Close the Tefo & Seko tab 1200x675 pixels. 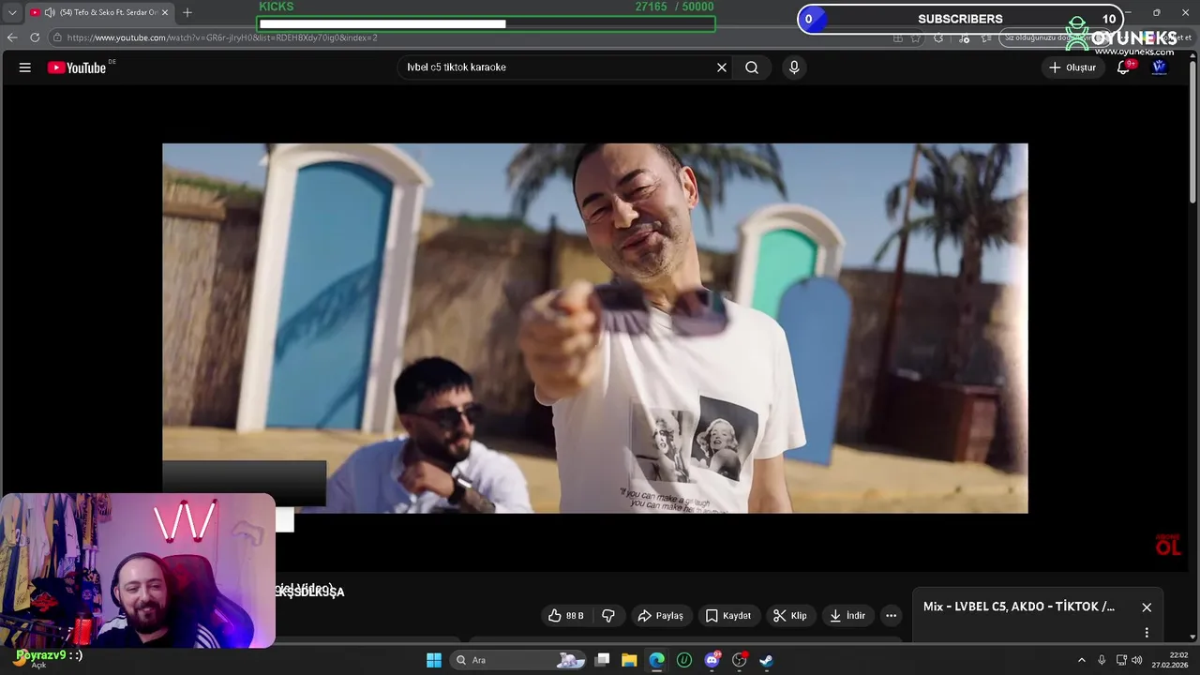(166, 12)
